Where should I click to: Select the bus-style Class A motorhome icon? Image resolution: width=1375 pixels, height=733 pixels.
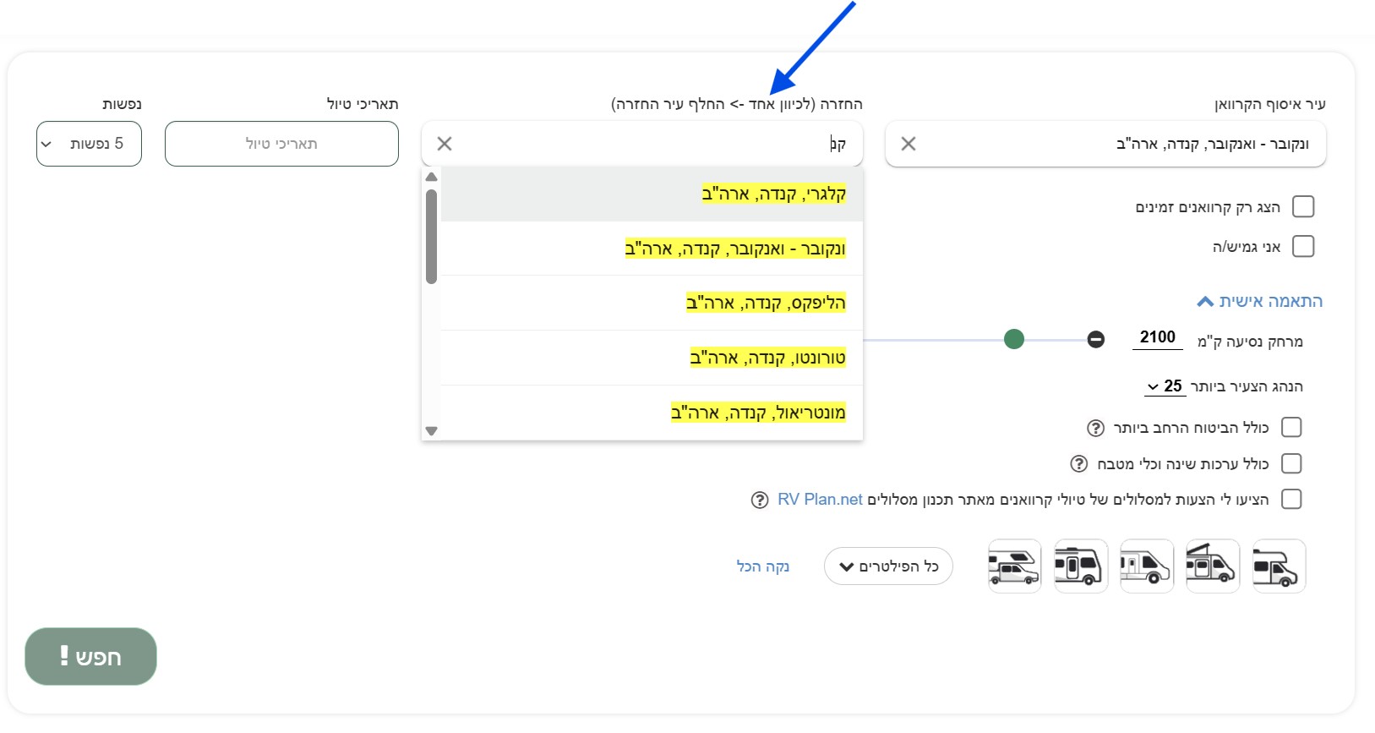pos(1080,566)
